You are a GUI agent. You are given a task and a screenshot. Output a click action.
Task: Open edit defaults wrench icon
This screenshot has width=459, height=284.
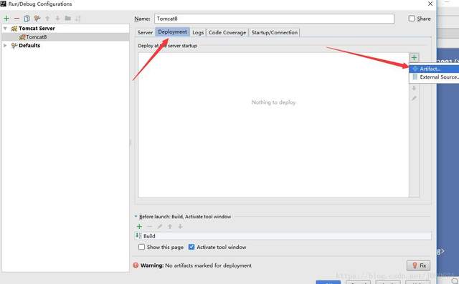(37, 19)
